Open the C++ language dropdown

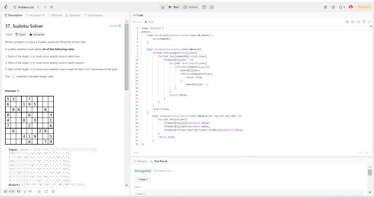[x=137, y=22]
